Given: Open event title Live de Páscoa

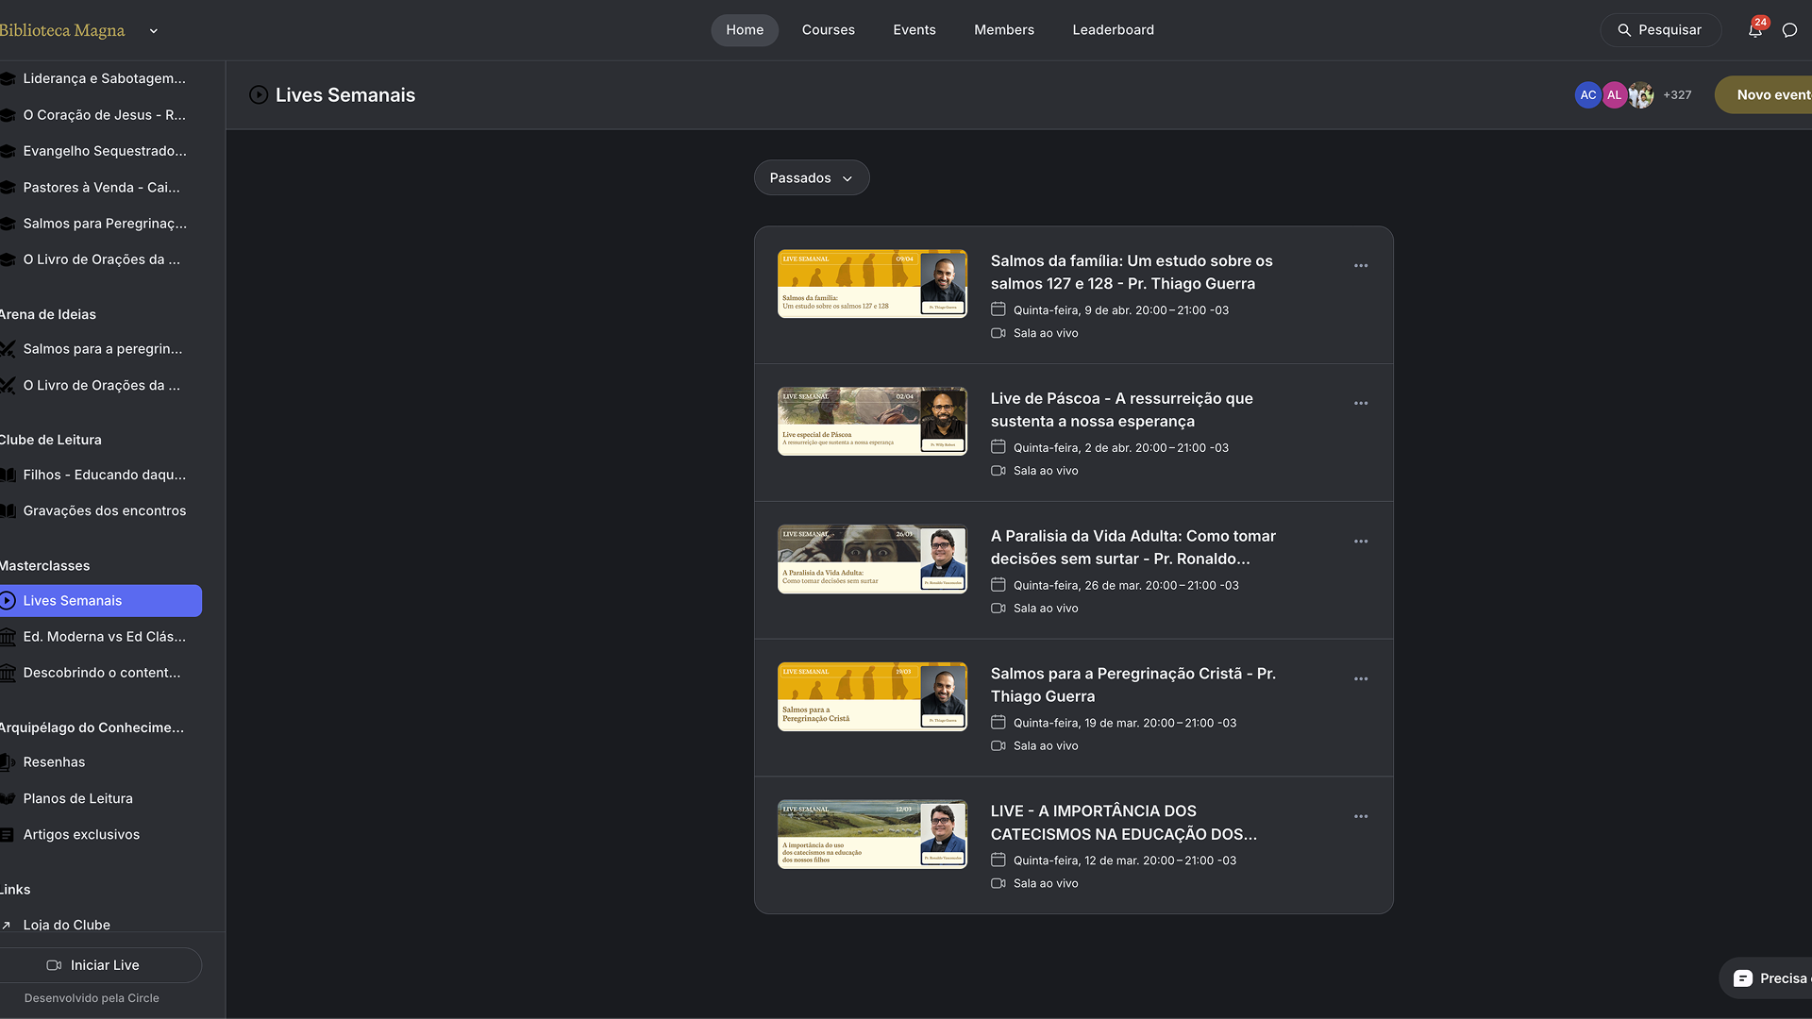Looking at the screenshot, I should pos(1122,410).
